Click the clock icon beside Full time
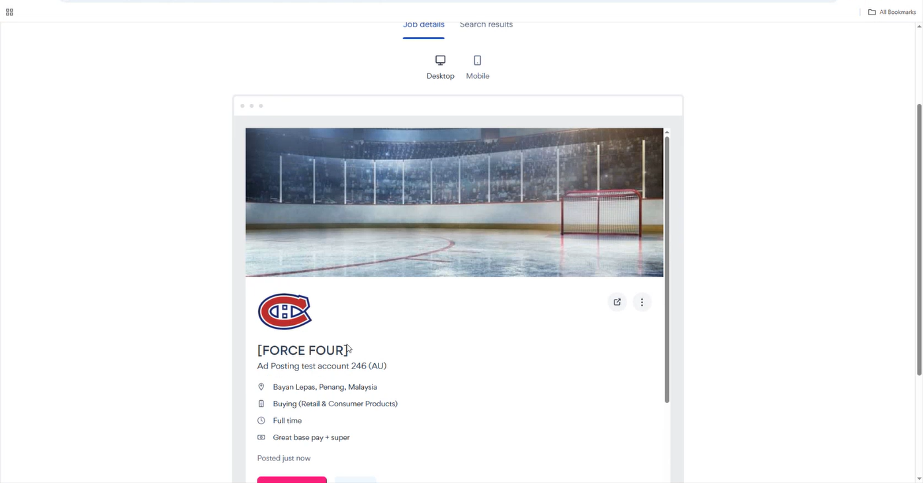The image size is (923, 483). pyautogui.click(x=261, y=421)
